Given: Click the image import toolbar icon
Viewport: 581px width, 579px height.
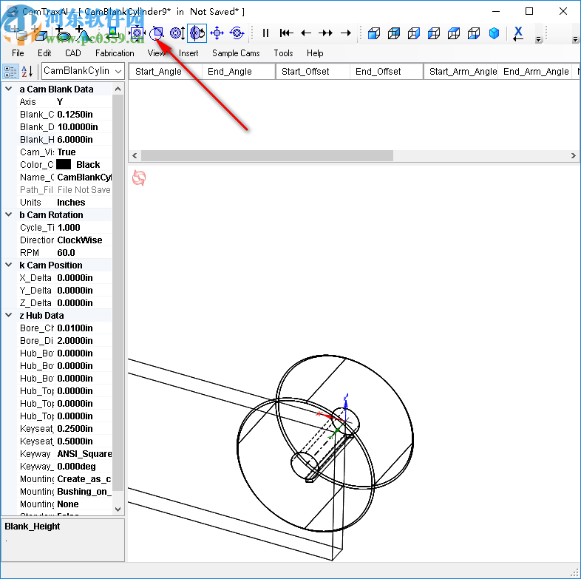Looking at the screenshot, I should pyautogui.click(x=112, y=34).
